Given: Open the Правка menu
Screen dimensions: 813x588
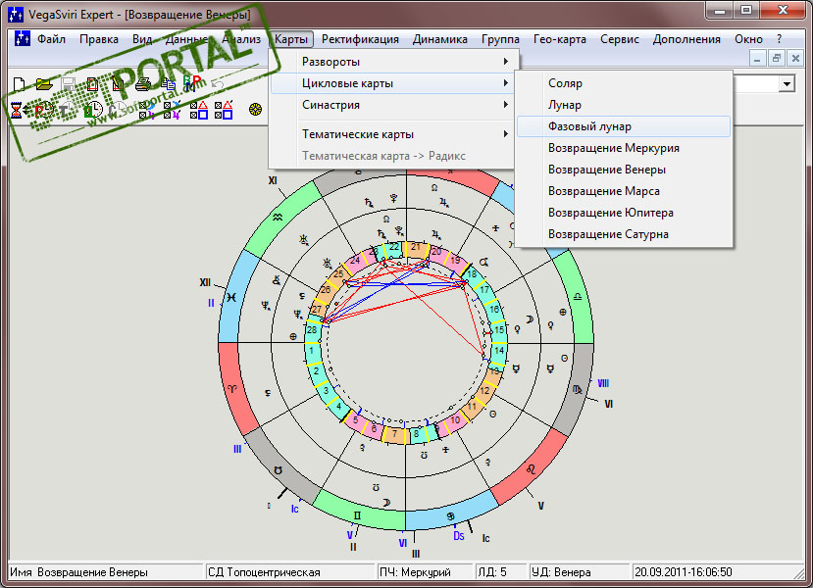Looking at the screenshot, I should (99, 39).
